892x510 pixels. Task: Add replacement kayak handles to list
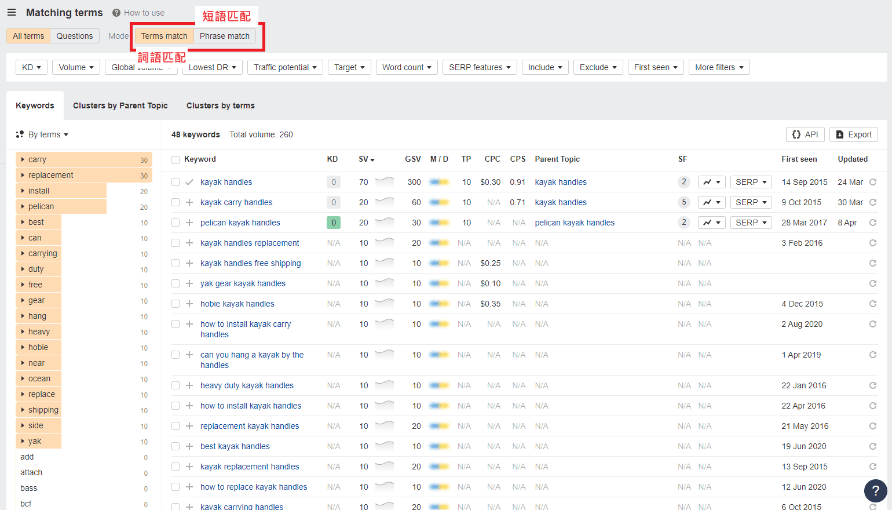pos(189,426)
